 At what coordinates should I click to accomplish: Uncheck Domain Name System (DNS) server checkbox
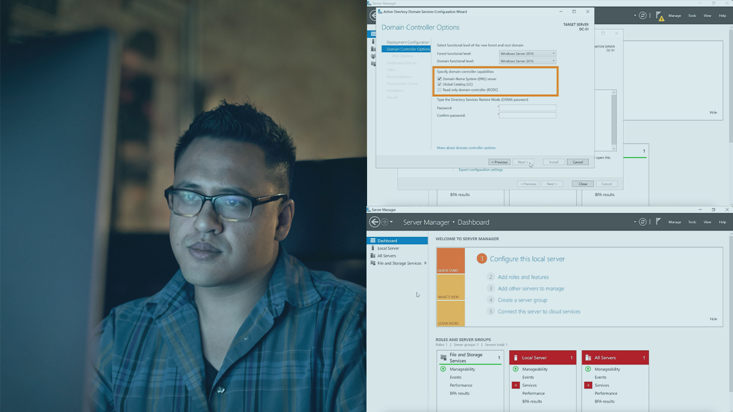439,79
